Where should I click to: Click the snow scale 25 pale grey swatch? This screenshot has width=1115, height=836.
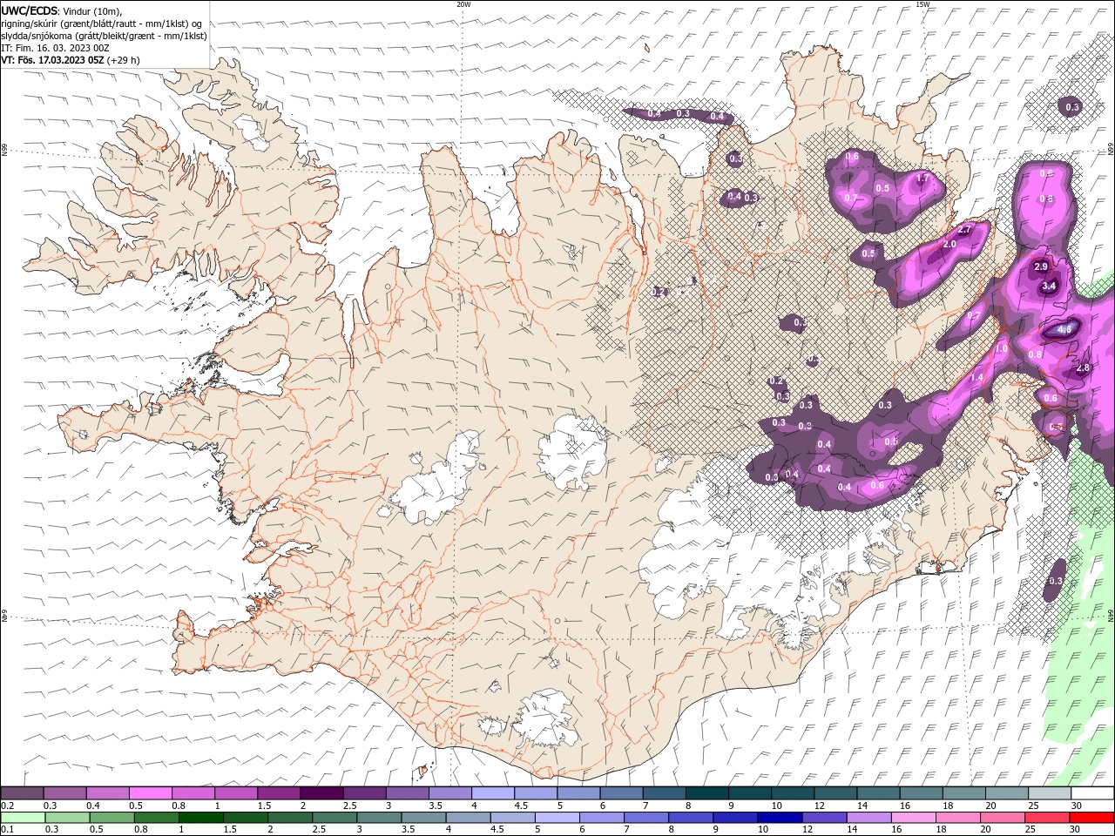pyautogui.click(x=1049, y=793)
